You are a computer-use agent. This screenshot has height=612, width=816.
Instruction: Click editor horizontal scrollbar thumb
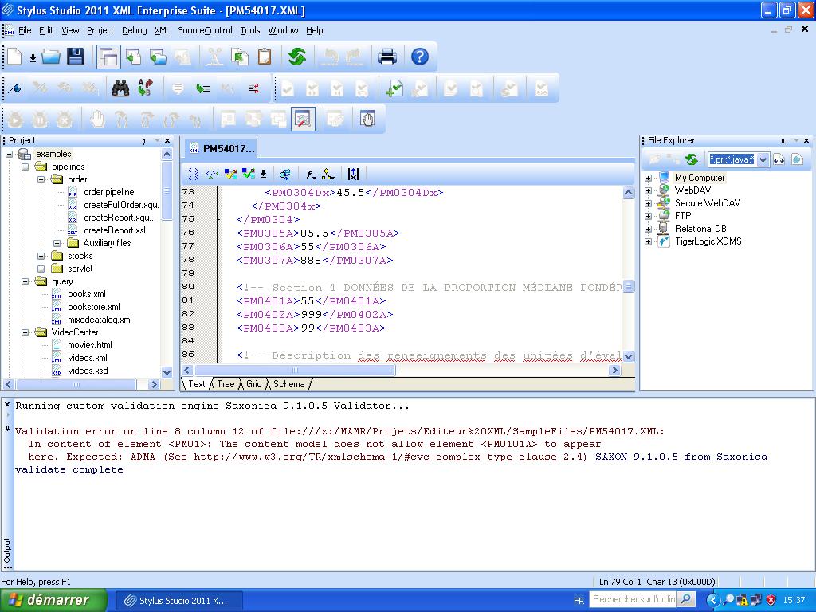click(x=295, y=370)
